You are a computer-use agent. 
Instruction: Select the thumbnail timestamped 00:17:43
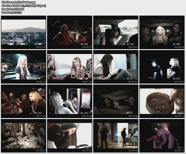click(70, 136)
